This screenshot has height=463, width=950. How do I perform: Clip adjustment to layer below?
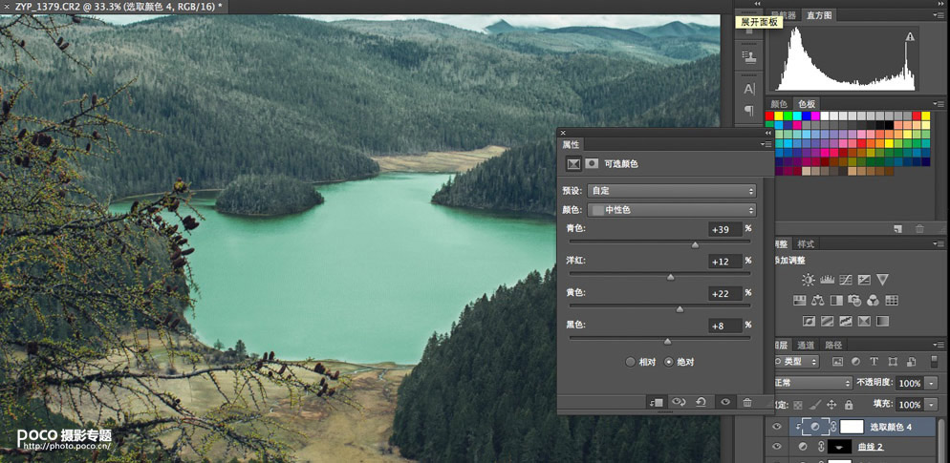pyautogui.click(x=656, y=402)
